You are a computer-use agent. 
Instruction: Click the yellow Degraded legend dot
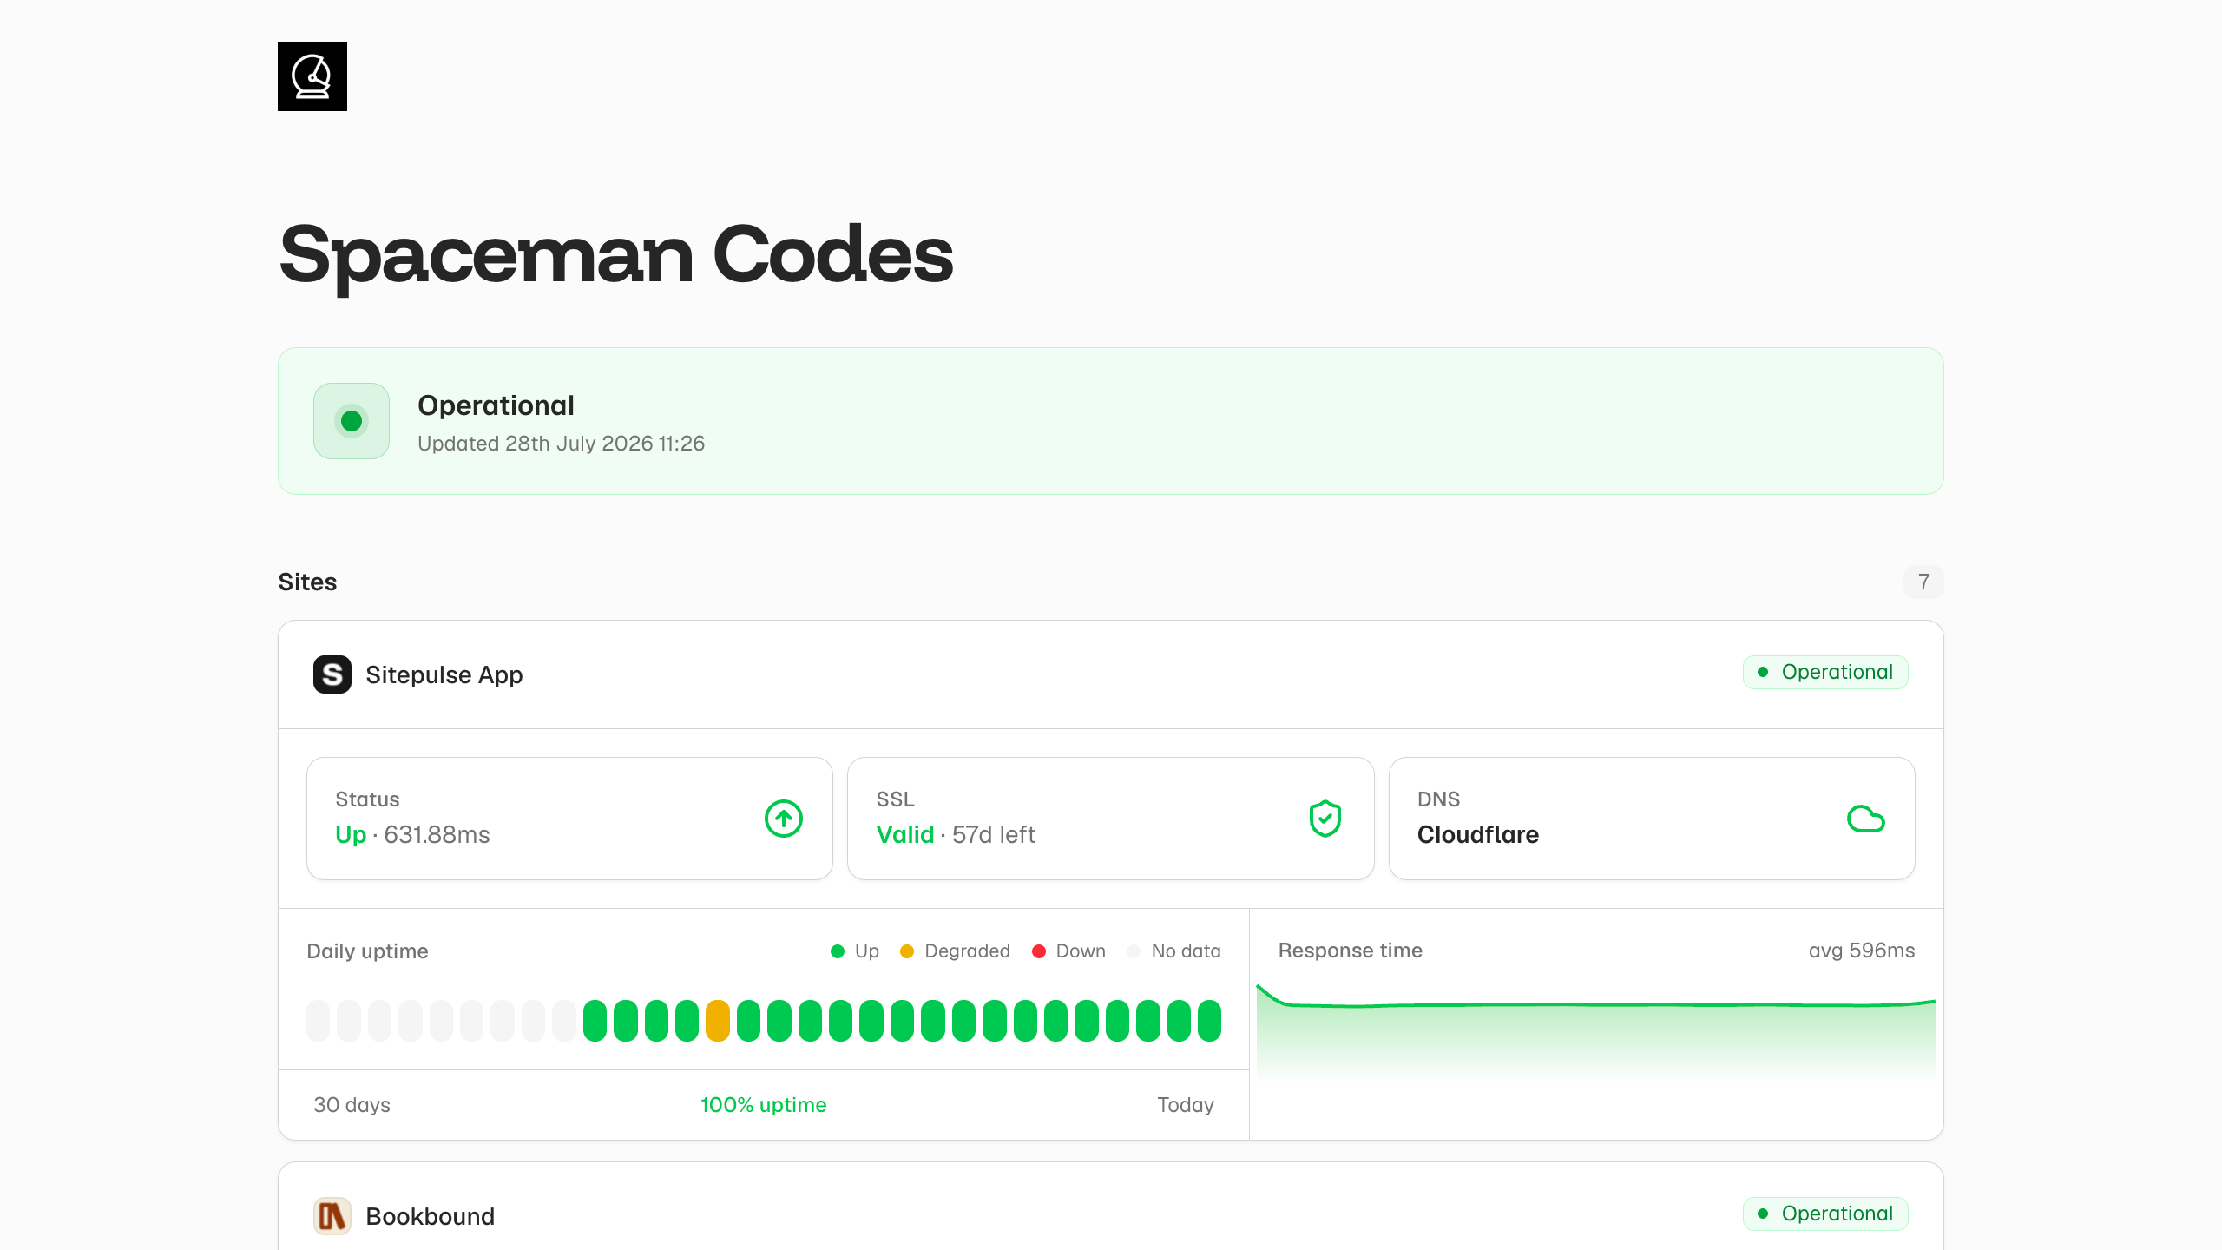tap(907, 951)
